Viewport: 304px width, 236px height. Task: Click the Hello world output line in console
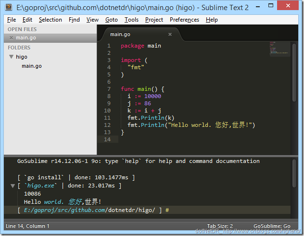point(63,202)
